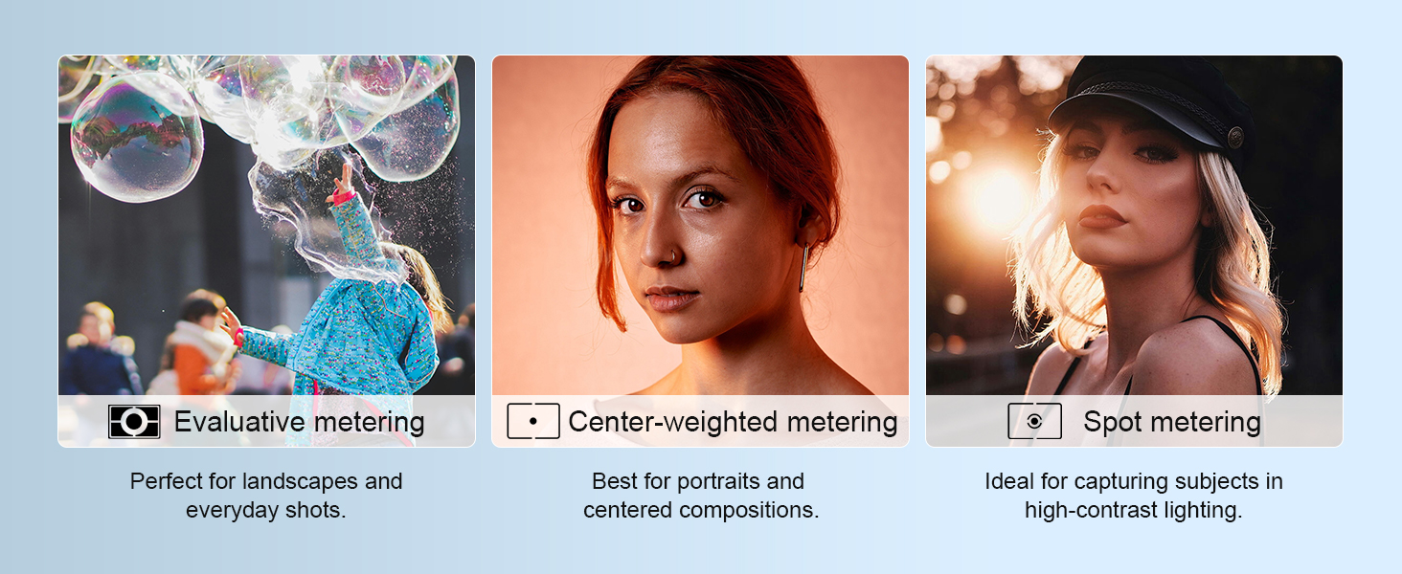Screen dimensions: 1402x574
Task: Click the "Evaluative metering" label text
Action: [x=299, y=422]
